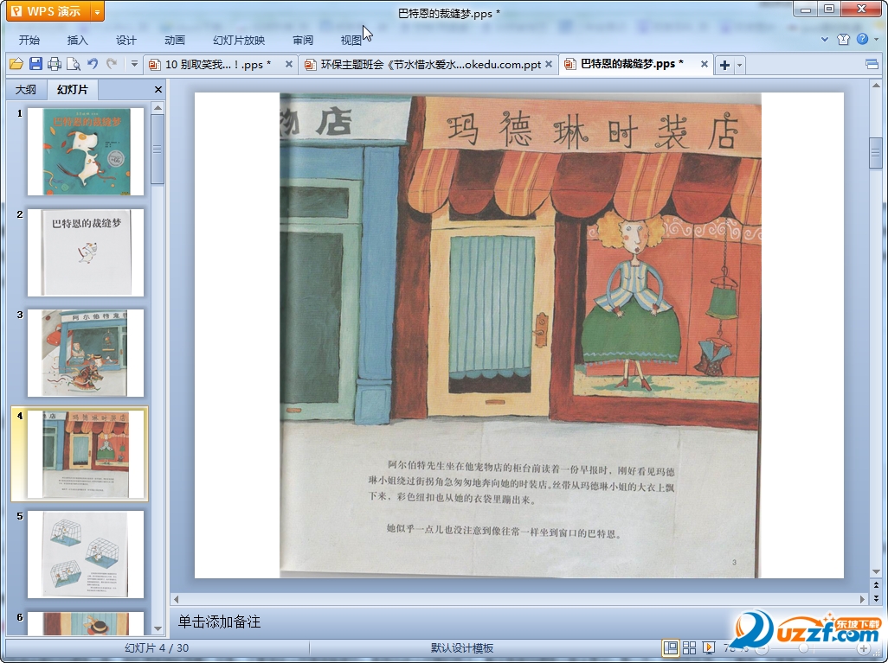Go to next slide double-arrow button

tap(876, 597)
